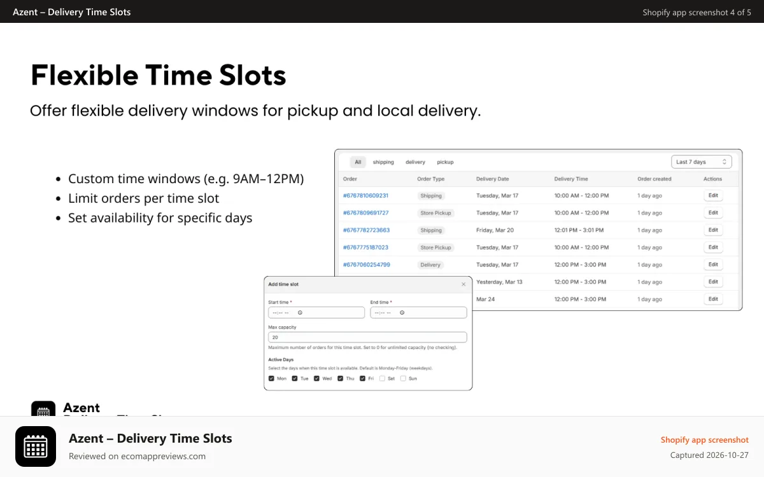The height and width of the screenshot is (477, 764).
Task: Click the Delivery badge for order #6767060254799
Action: click(430, 265)
